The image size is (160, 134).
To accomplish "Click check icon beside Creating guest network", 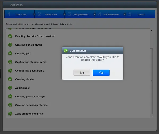I will click(10, 45).
